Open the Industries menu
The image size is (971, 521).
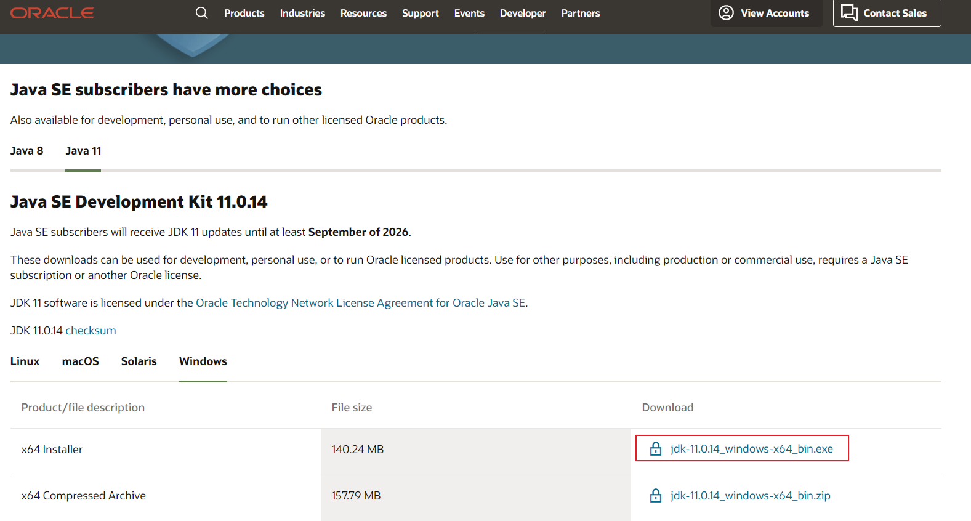[x=302, y=13]
